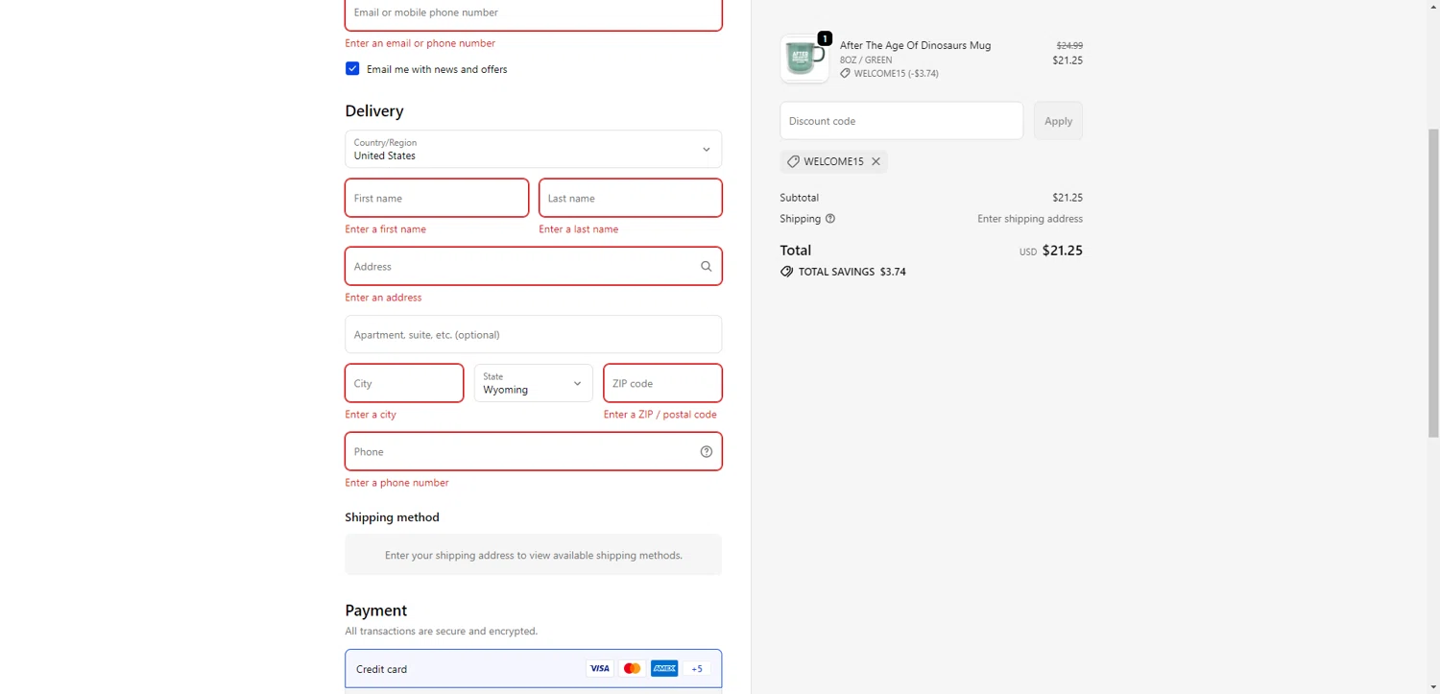Click the Apply discount button
Screen dimensions: 1440x694
[1058, 121]
